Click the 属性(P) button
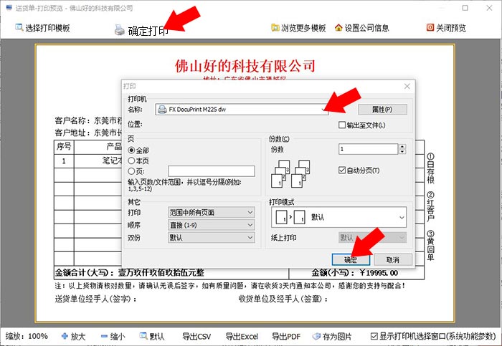The height and width of the screenshot is (346, 502). [x=382, y=110]
